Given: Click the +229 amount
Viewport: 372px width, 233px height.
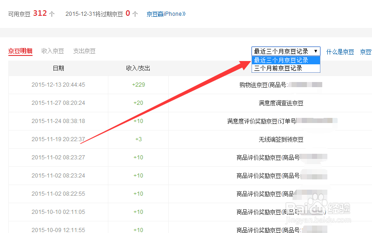Looking at the screenshot, I should [138, 85].
